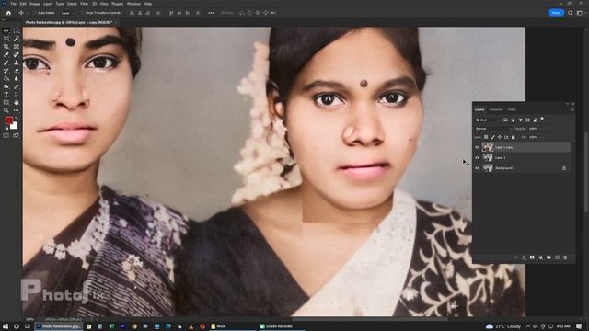
Task: Toggle type layer filter icon
Action: point(520,120)
